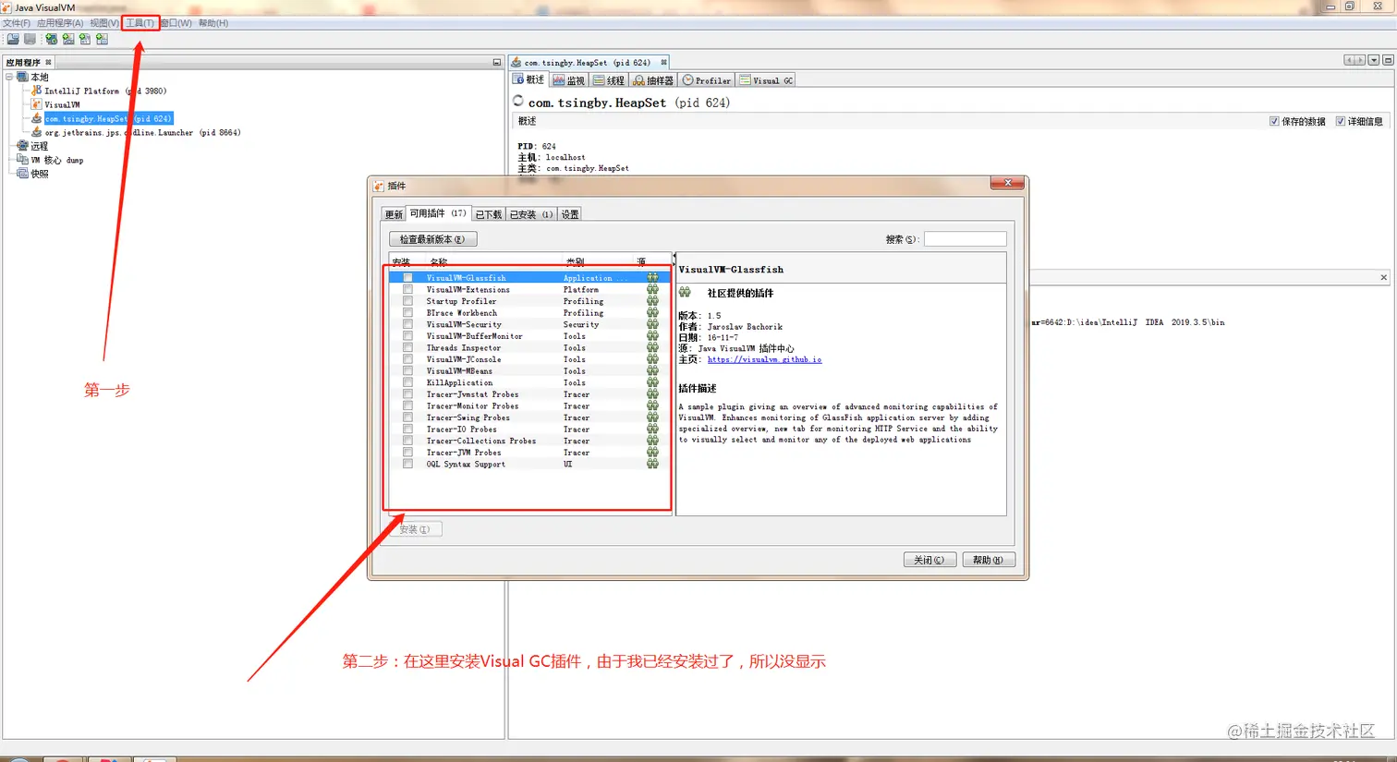Click the Remote (远程) node icon
Viewport: 1397px width, 762px height.
(x=23, y=146)
